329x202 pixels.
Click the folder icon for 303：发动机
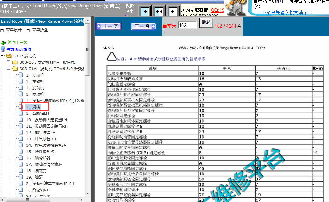[9, 56]
